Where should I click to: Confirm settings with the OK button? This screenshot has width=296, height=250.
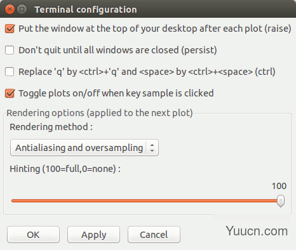[x=33, y=235]
